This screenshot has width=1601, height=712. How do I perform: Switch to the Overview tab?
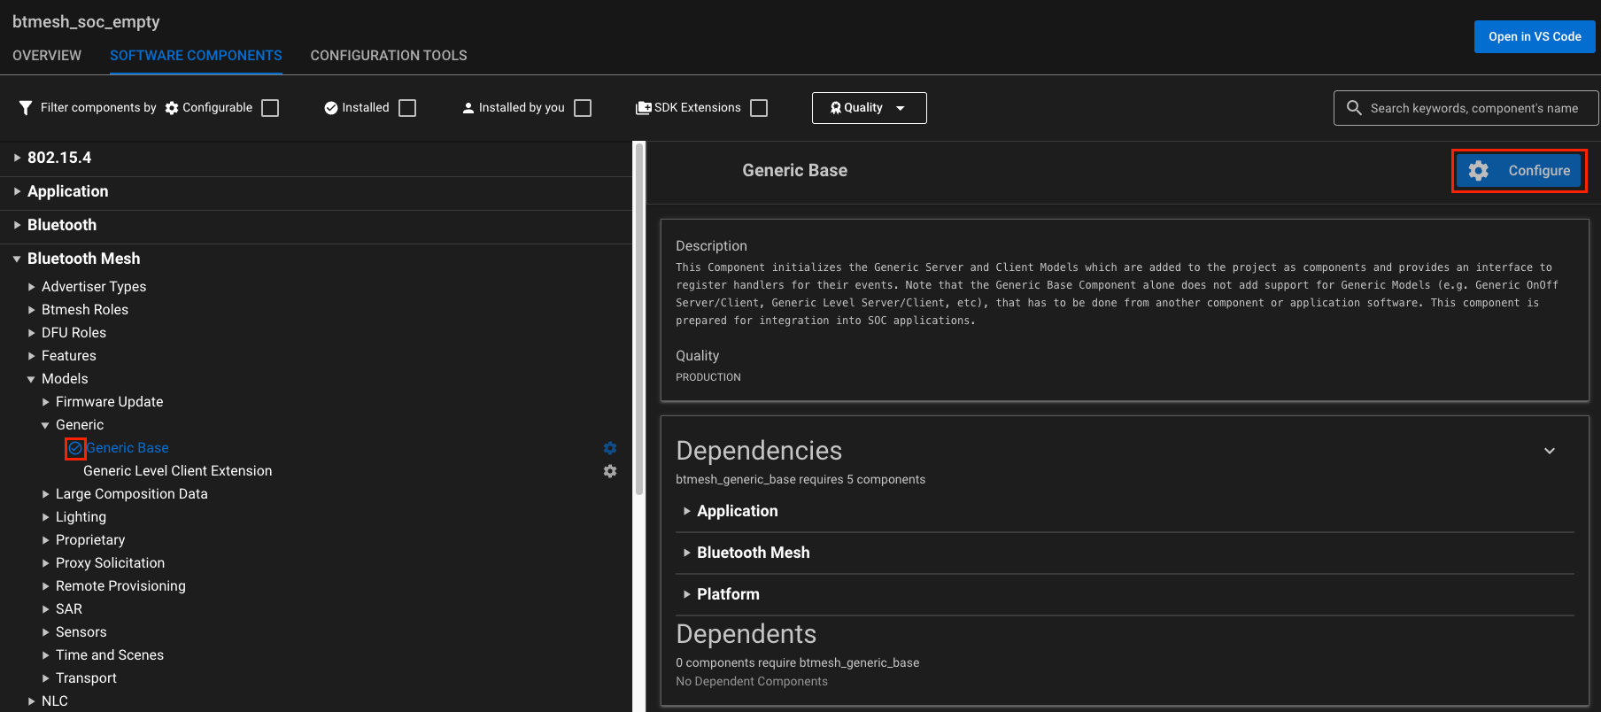click(x=47, y=56)
